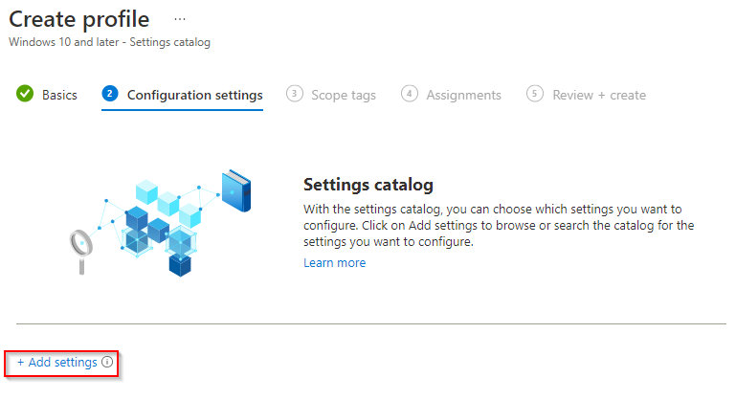
Task: Click the green Basics checkmark icon
Action: (x=25, y=94)
